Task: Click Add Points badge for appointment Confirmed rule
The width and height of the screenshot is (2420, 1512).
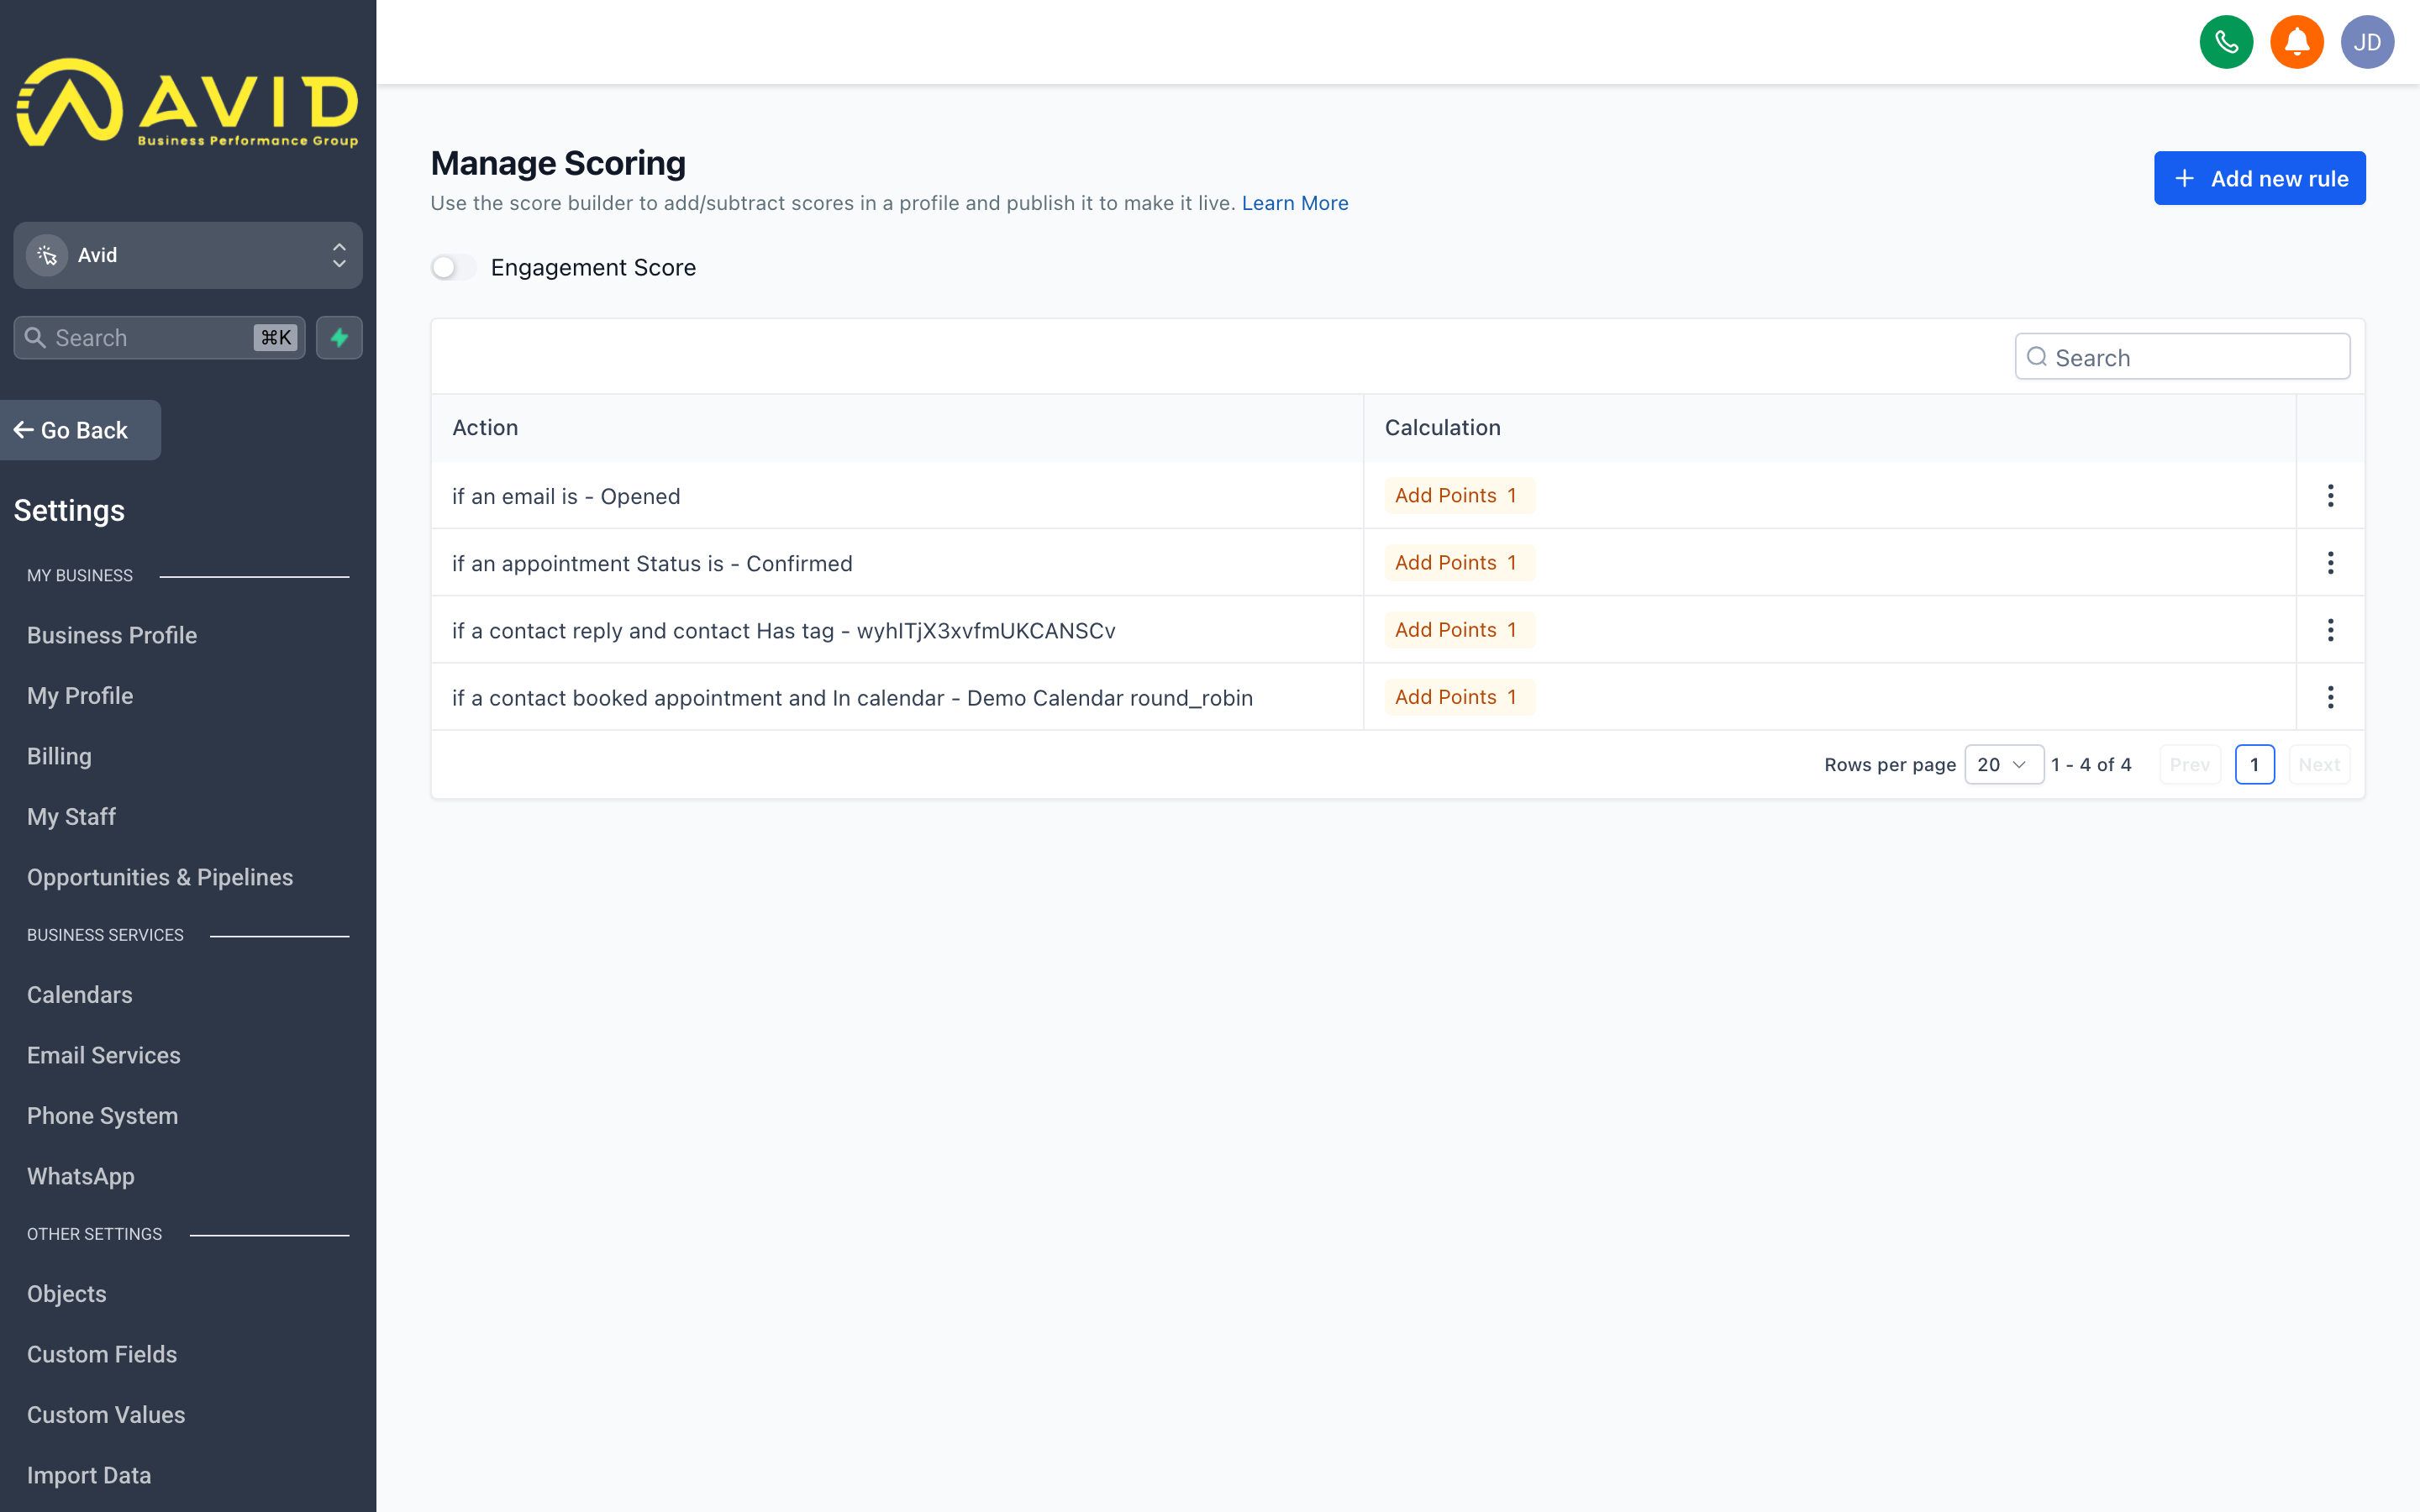Action: click(1459, 563)
